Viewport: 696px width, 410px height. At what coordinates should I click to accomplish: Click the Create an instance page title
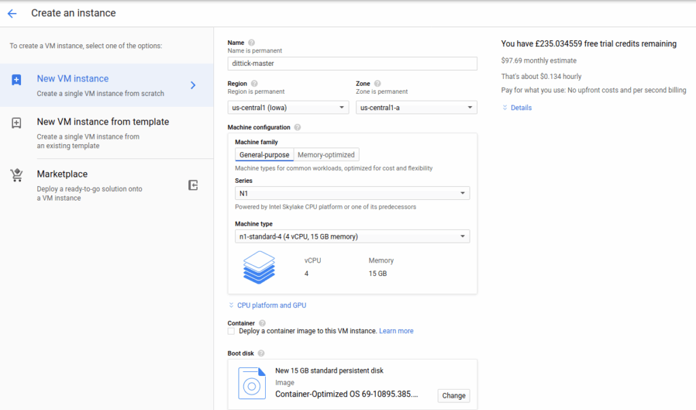point(73,14)
